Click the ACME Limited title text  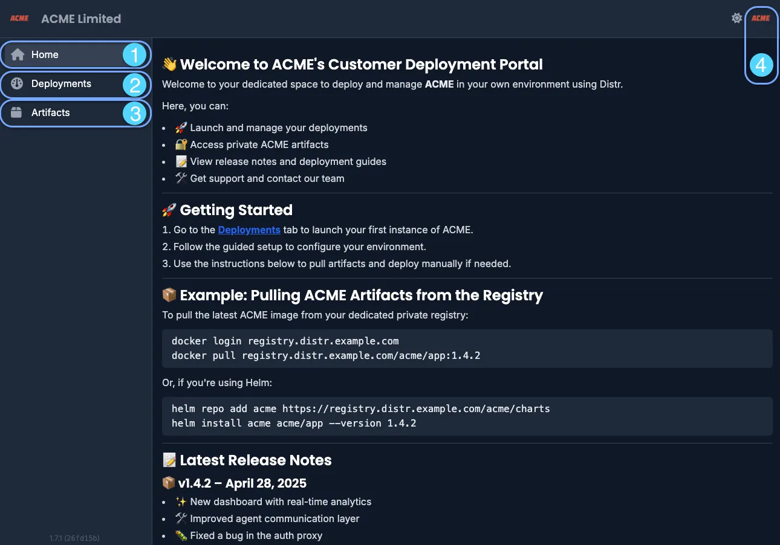[81, 18]
